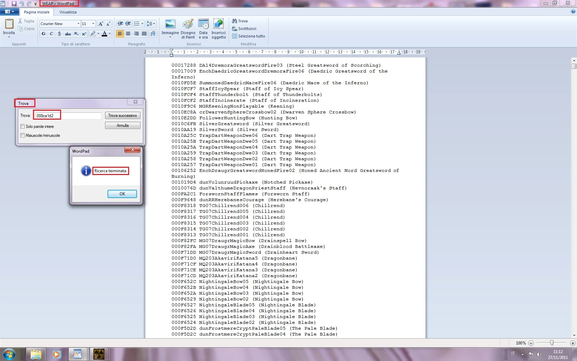Click Seleziona tutto

(248, 36)
